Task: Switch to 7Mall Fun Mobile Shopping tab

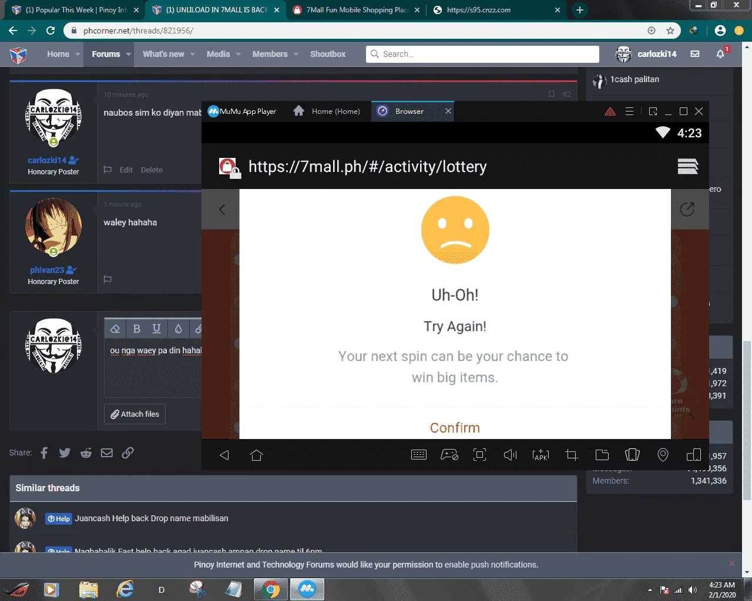Action: pyautogui.click(x=357, y=10)
